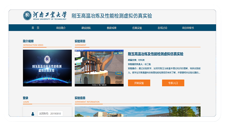Open the 项目申报书 menu item

coord(188,28)
